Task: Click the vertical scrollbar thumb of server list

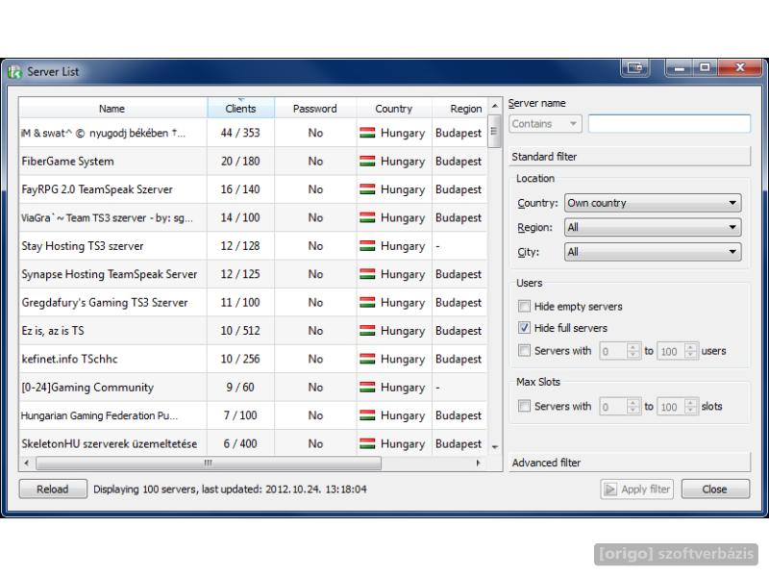Action: click(x=494, y=131)
